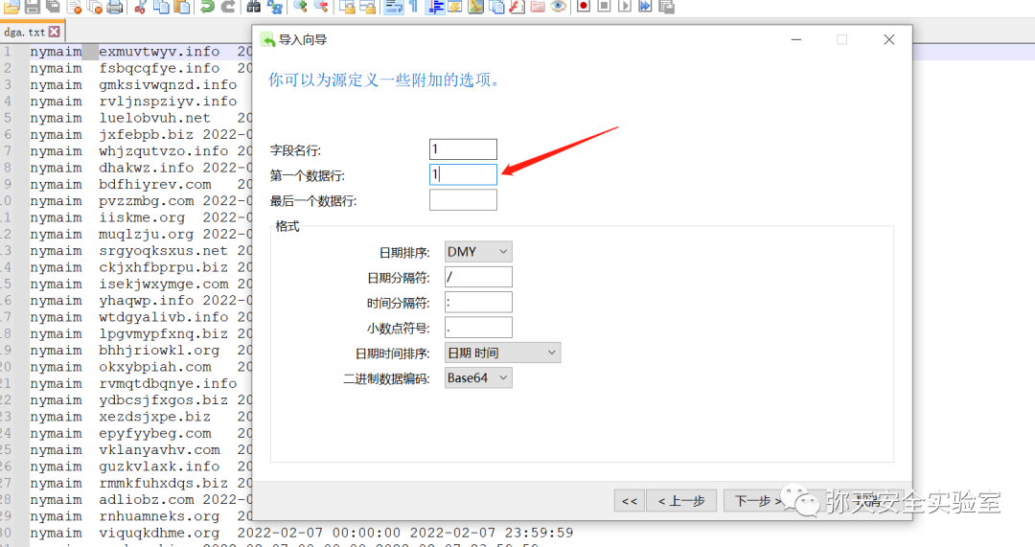Open the User Defined Language icon
Image resolution: width=1035 pixels, height=547 pixels.
(x=455, y=7)
